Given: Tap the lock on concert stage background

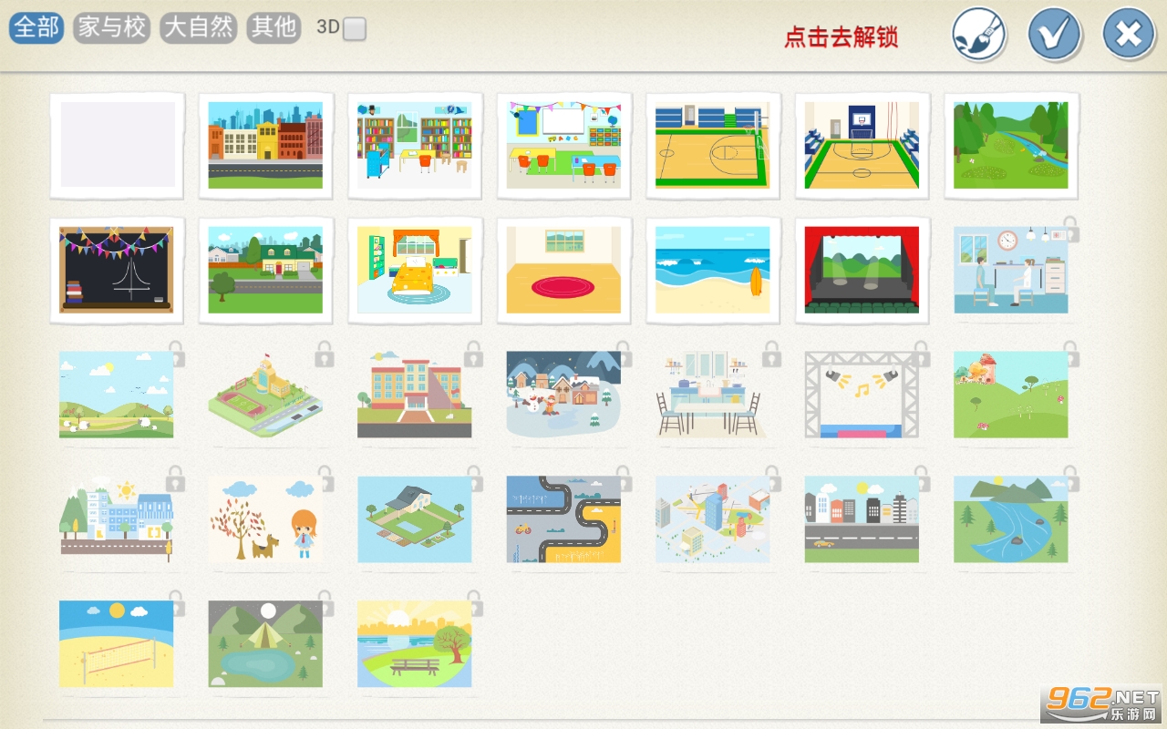Looking at the screenshot, I should coord(921,354).
